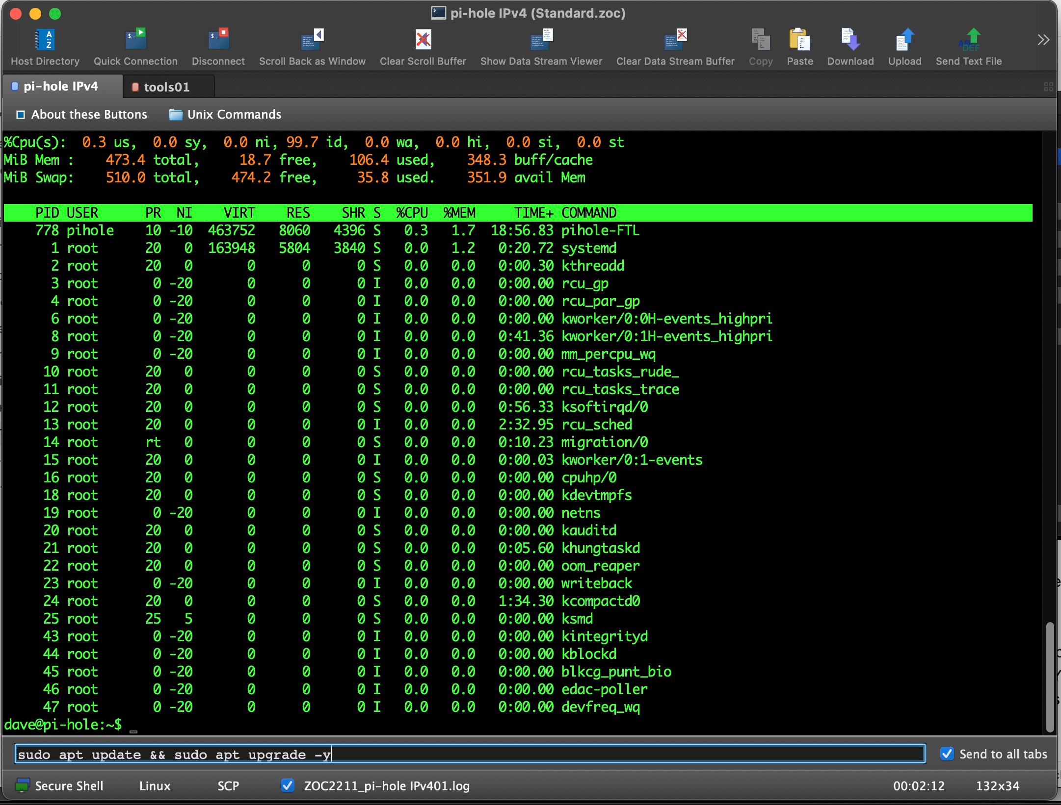Clear the Scroll Buffer
The image size is (1061, 805).
pos(422,45)
